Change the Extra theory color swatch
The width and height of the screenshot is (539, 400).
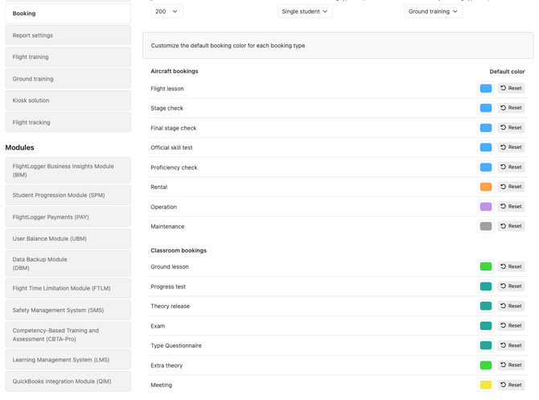[x=486, y=365]
